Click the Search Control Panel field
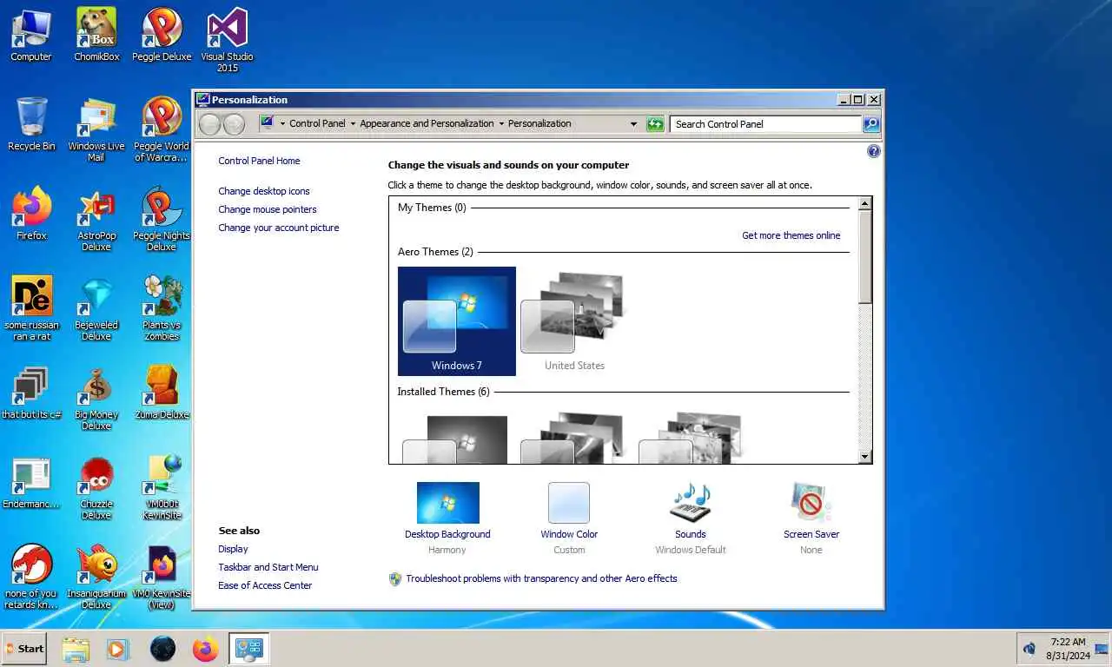The image size is (1112, 667). 766,124
